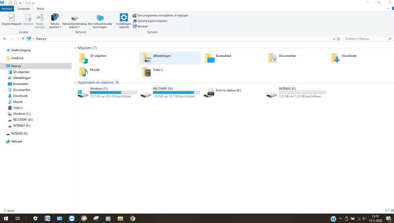Collapse the Mappen (7) group
This screenshot has width=394, height=223.
[x=75, y=48]
